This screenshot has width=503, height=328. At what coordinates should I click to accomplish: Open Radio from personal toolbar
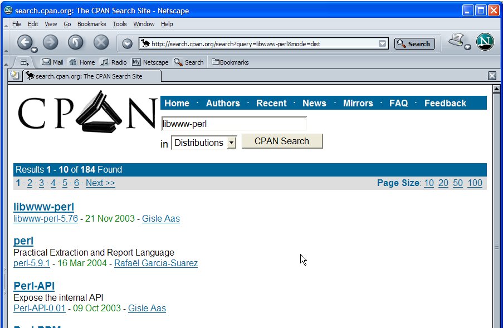[113, 62]
